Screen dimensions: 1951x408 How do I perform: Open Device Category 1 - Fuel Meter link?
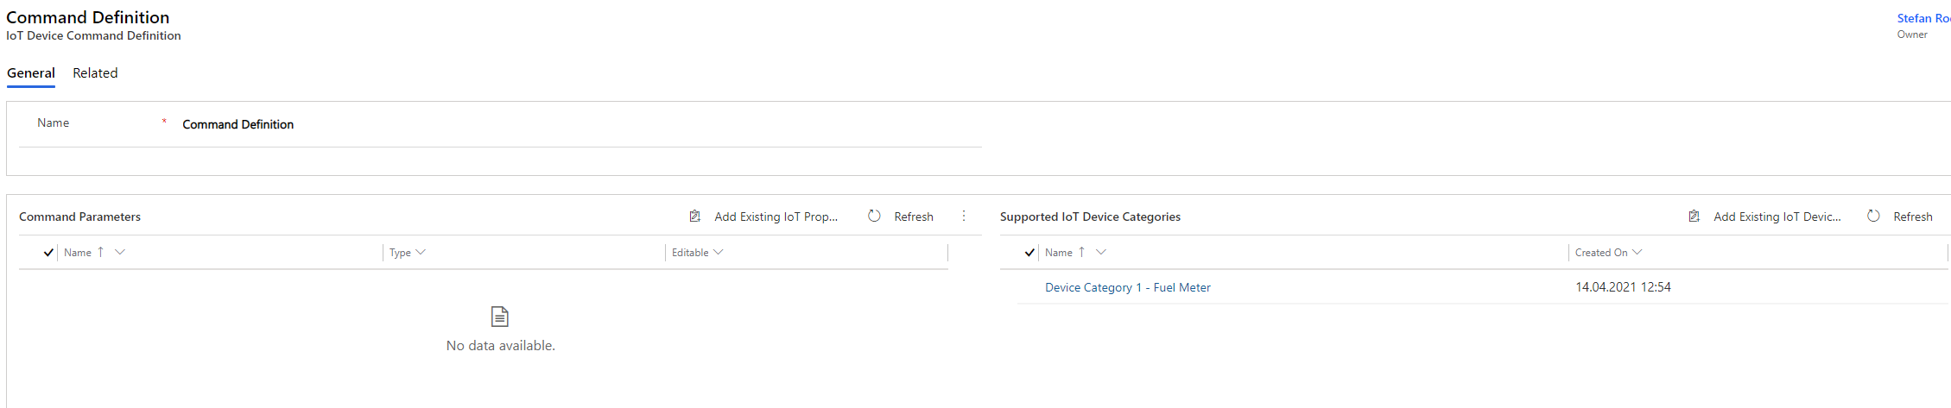click(x=1127, y=287)
